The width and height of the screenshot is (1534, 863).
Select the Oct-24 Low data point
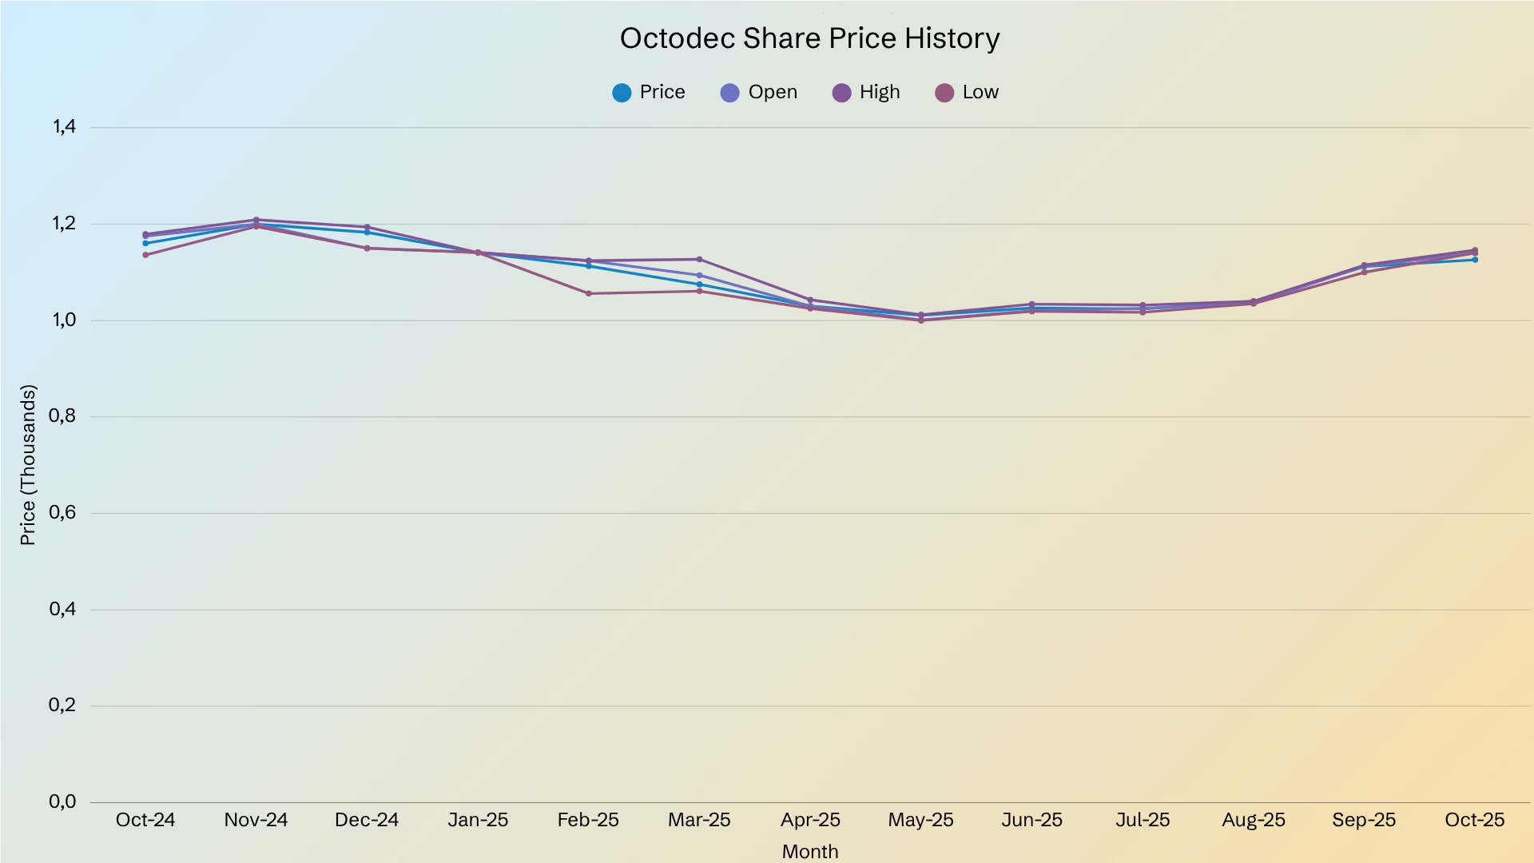(145, 255)
